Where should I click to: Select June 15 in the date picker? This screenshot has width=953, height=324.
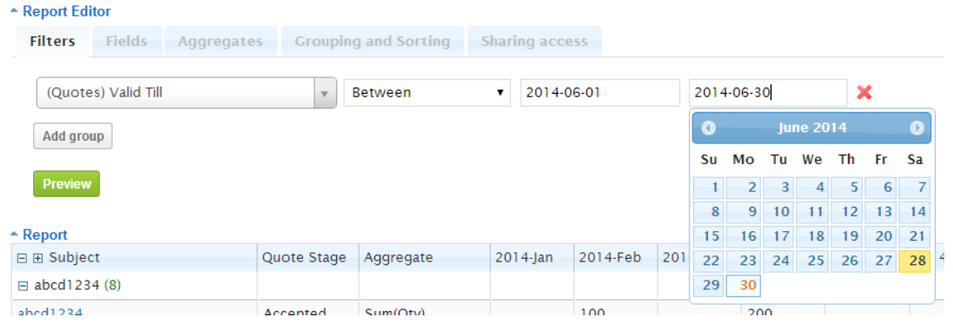point(709,236)
